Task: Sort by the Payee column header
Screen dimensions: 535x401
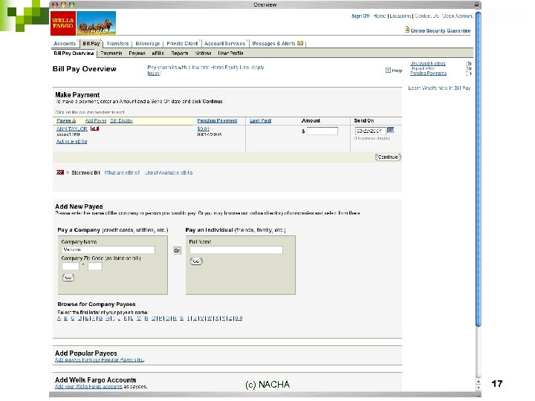Action: pyautogui.click(x=66, y=121)
